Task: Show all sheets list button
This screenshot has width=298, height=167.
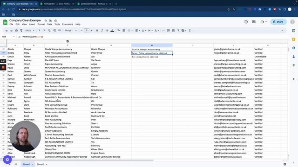Action: click(x=16, y=164)
